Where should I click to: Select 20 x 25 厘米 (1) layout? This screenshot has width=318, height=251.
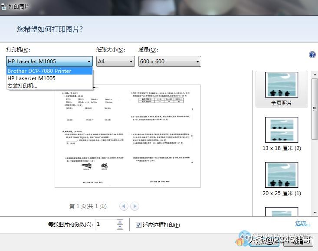pyautogui.click(x=282, y=179)
